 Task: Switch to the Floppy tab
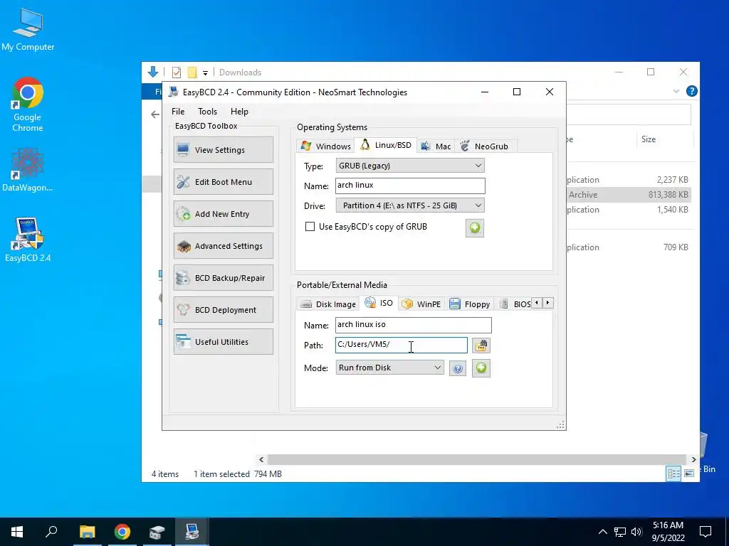click(x=470, y=304)
